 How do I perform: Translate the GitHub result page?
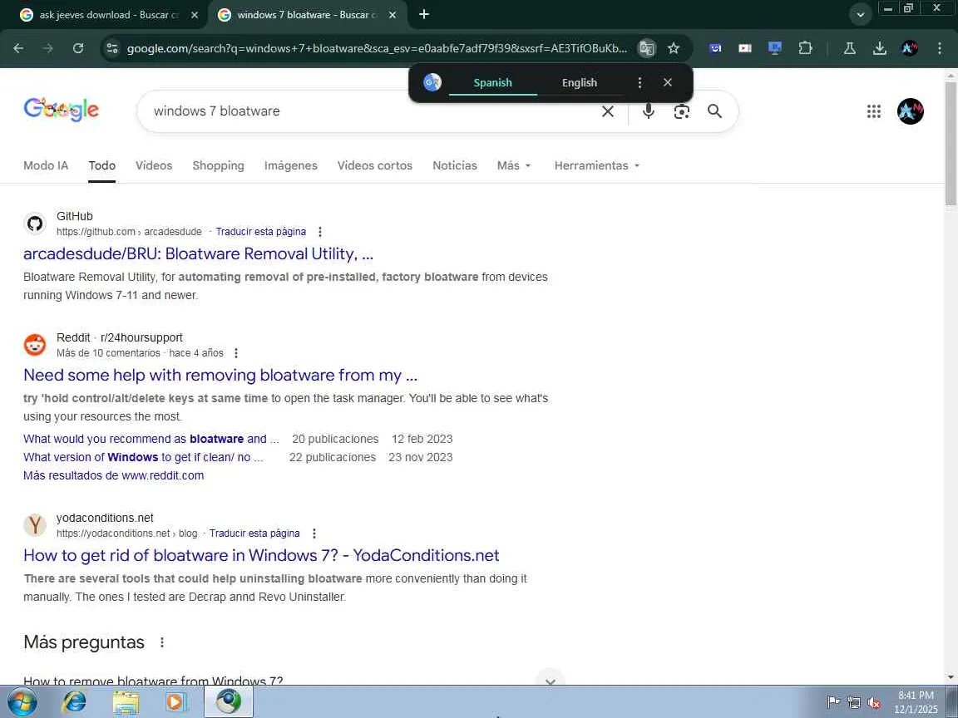coord(261,232)
